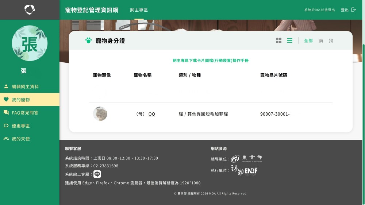Click the 農業部 logo in footer
The width and height of the screenshot is (365, 205).
click(x=246, y=158)
